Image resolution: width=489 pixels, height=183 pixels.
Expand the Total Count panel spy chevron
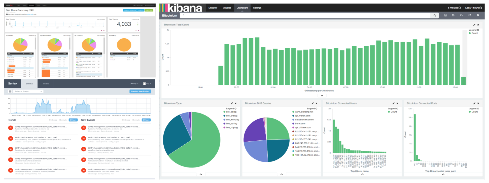click(322, 96)
